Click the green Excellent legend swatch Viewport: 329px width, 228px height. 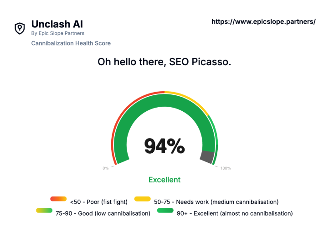click(x=165, y=211)
